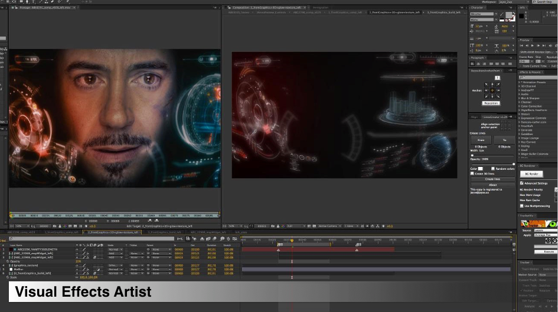Toggle Opacity property stopwatch on layer 3
558x312 pixels.
[8, 261]
